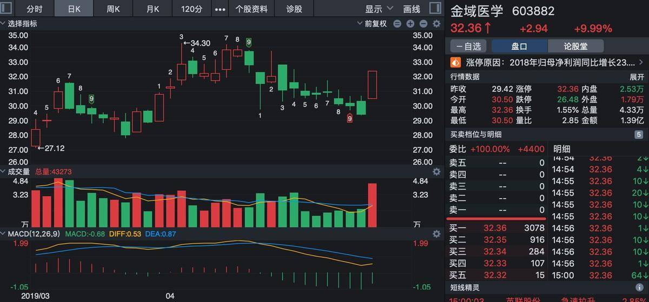The height and width of the screenshot is (302, 649).
Task: Open main chart settings gear
Action: click(x=436, y=24)
